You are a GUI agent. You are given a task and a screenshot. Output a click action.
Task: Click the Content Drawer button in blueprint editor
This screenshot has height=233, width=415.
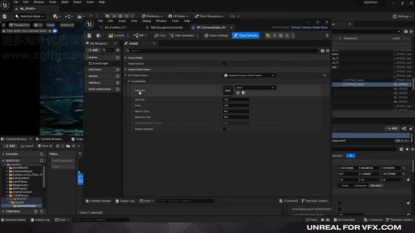(98, 201)
